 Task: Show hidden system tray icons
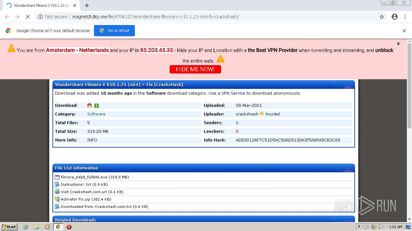tap(359, 227)
